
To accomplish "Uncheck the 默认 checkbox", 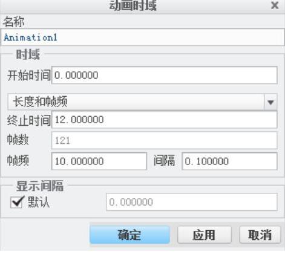I will point(16,202).
